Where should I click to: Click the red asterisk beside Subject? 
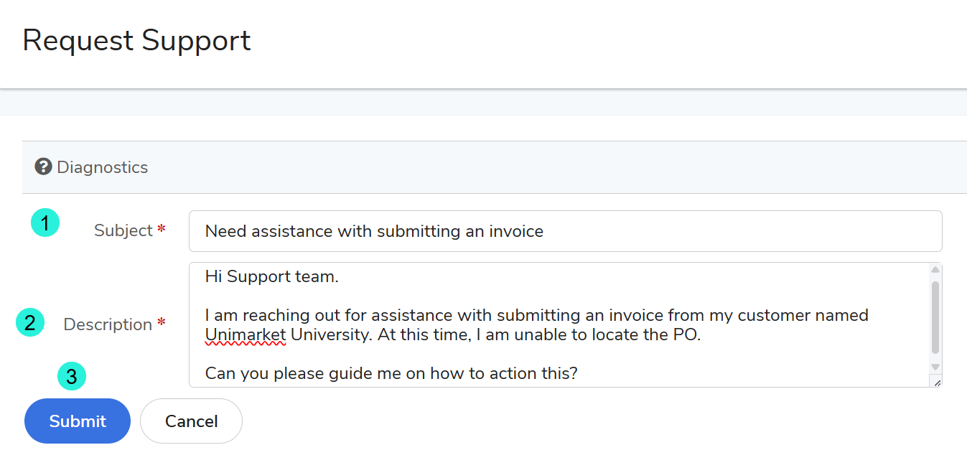click(x=162, y=230)
